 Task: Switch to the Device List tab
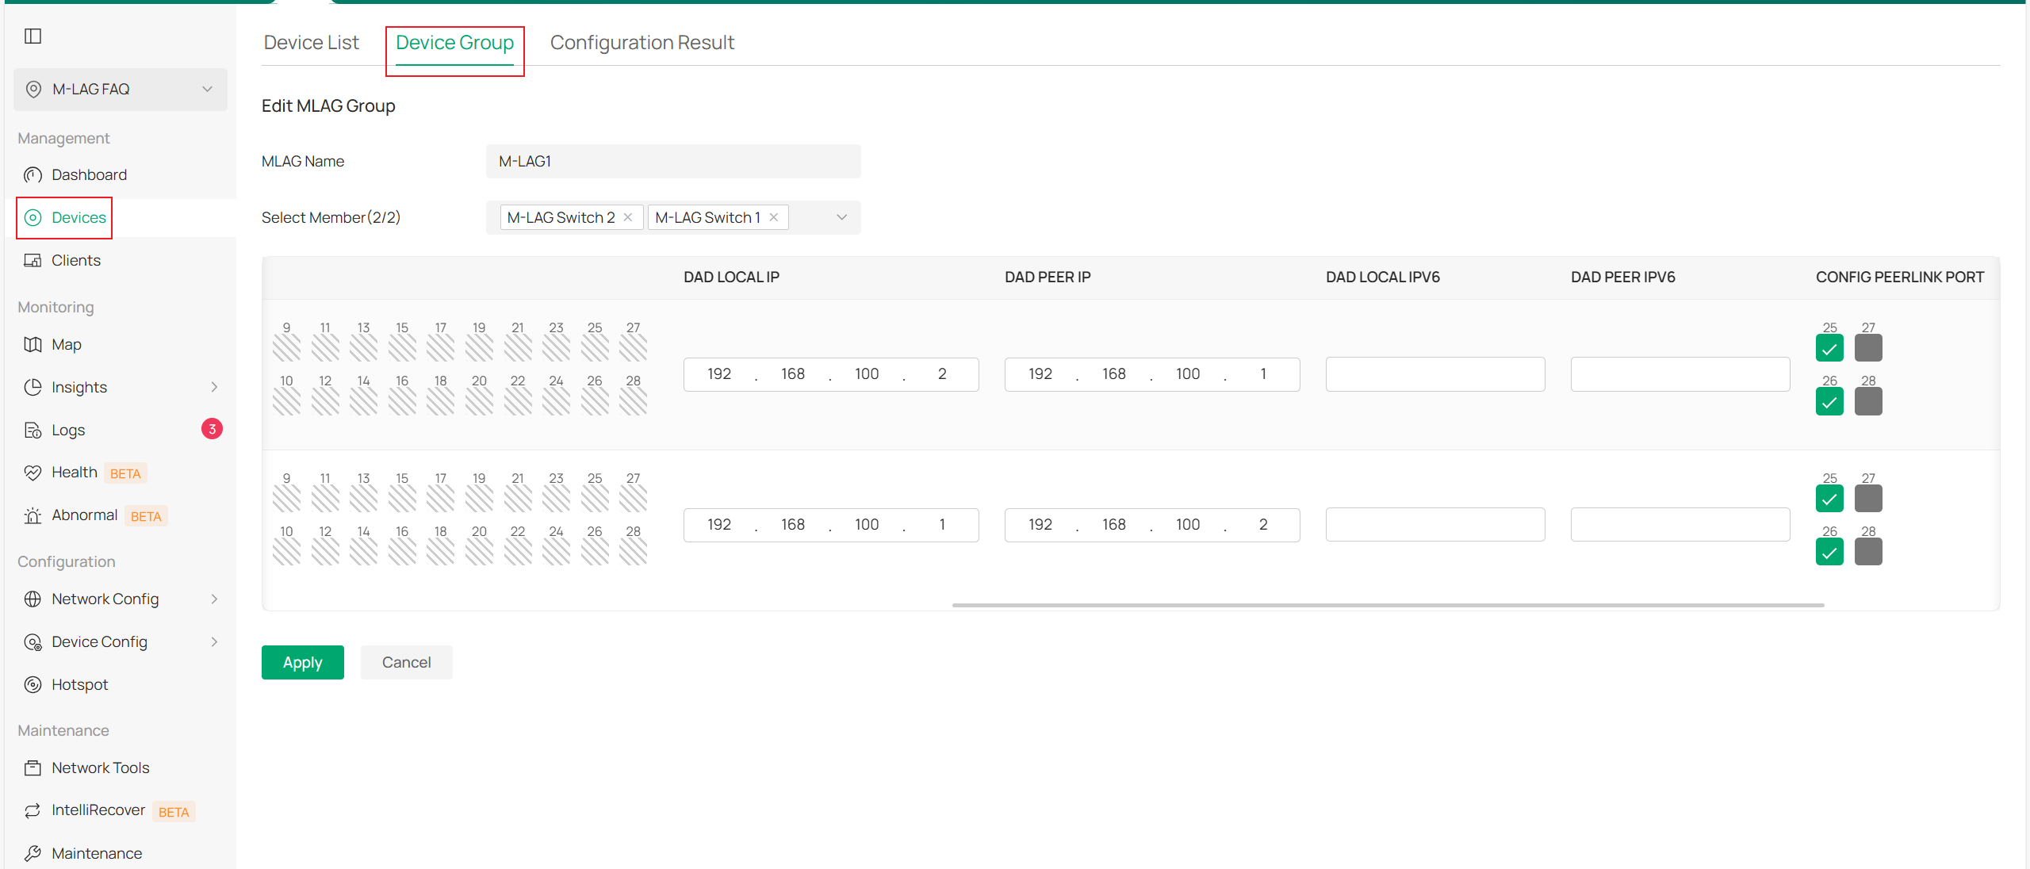(x=311, y=43)
